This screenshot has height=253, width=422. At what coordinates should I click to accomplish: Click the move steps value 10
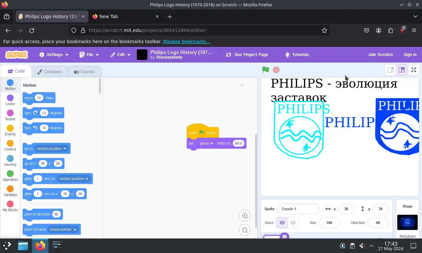tap(39, 98)
